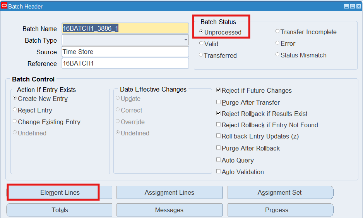
Task: Focus the Reference text field
Action: [125, 63]
